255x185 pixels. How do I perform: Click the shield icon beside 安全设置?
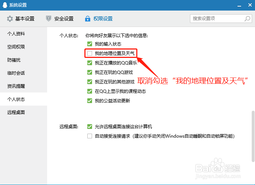(49, 19)
